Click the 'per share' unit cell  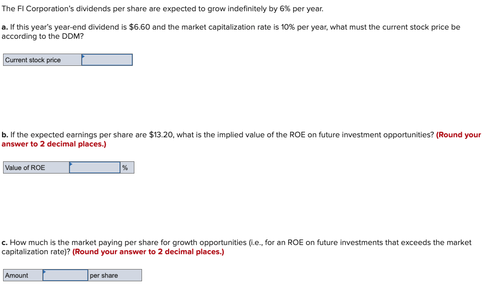coord(114,276)
